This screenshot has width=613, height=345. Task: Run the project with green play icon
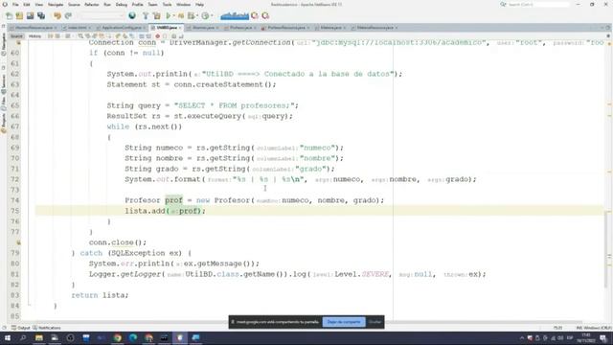169,15
